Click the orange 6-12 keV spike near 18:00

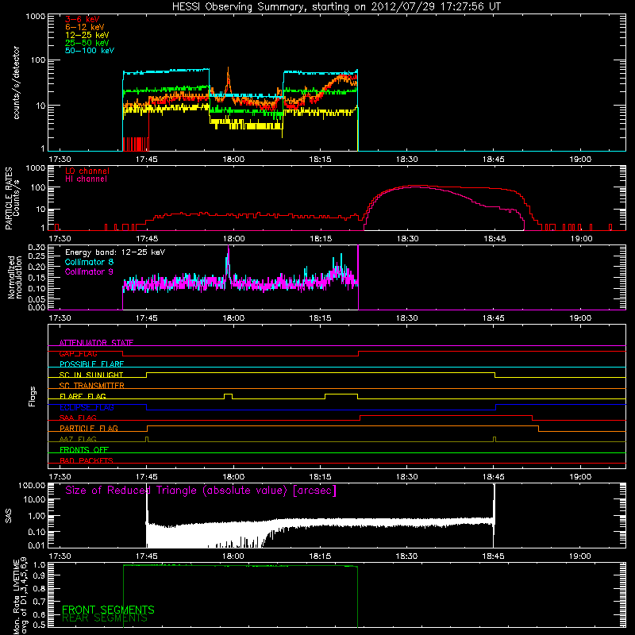pos(228,79)
